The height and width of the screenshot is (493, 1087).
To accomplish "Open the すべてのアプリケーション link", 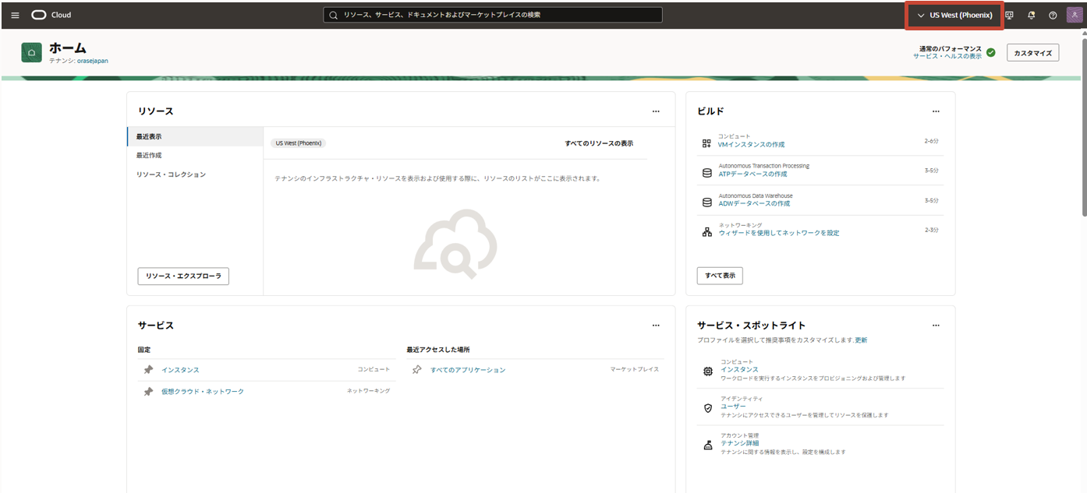I will pyautogui.click(x=468, y=370).
